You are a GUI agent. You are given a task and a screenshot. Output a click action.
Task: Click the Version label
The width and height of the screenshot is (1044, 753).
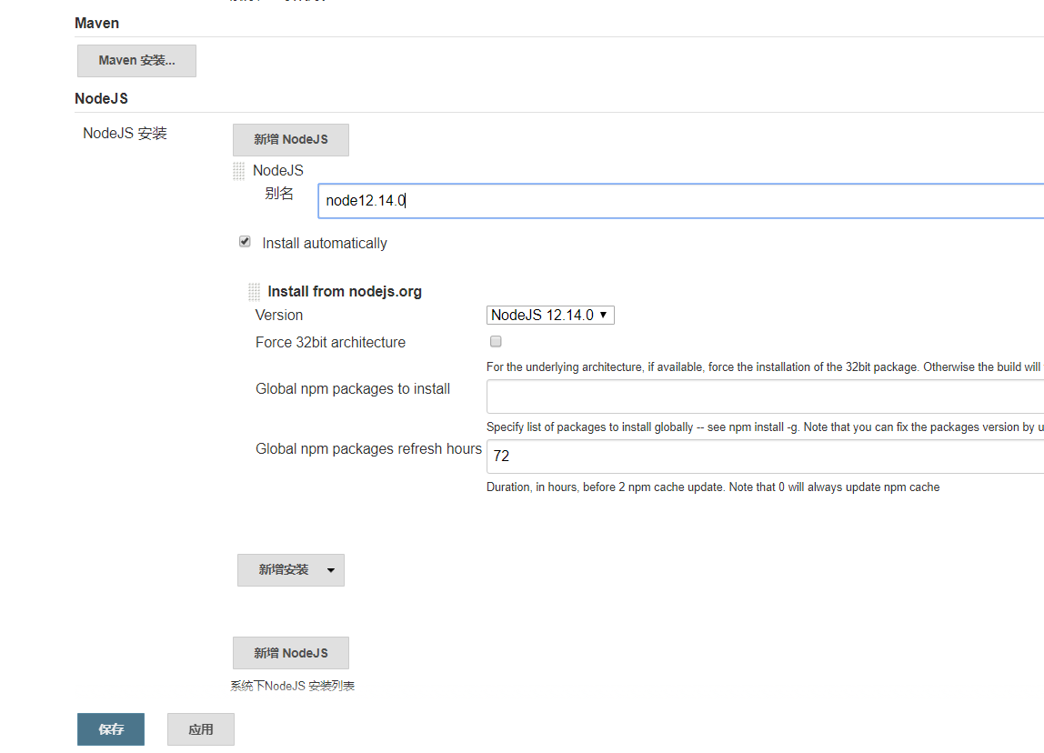pyautogui.click(x=279, y=315)
